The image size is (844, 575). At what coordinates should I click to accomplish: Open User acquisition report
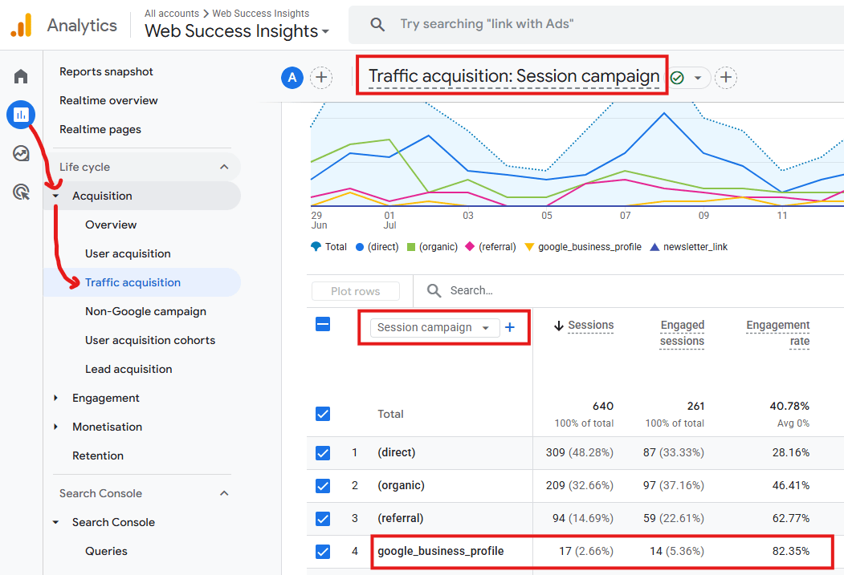click(128, 253)
